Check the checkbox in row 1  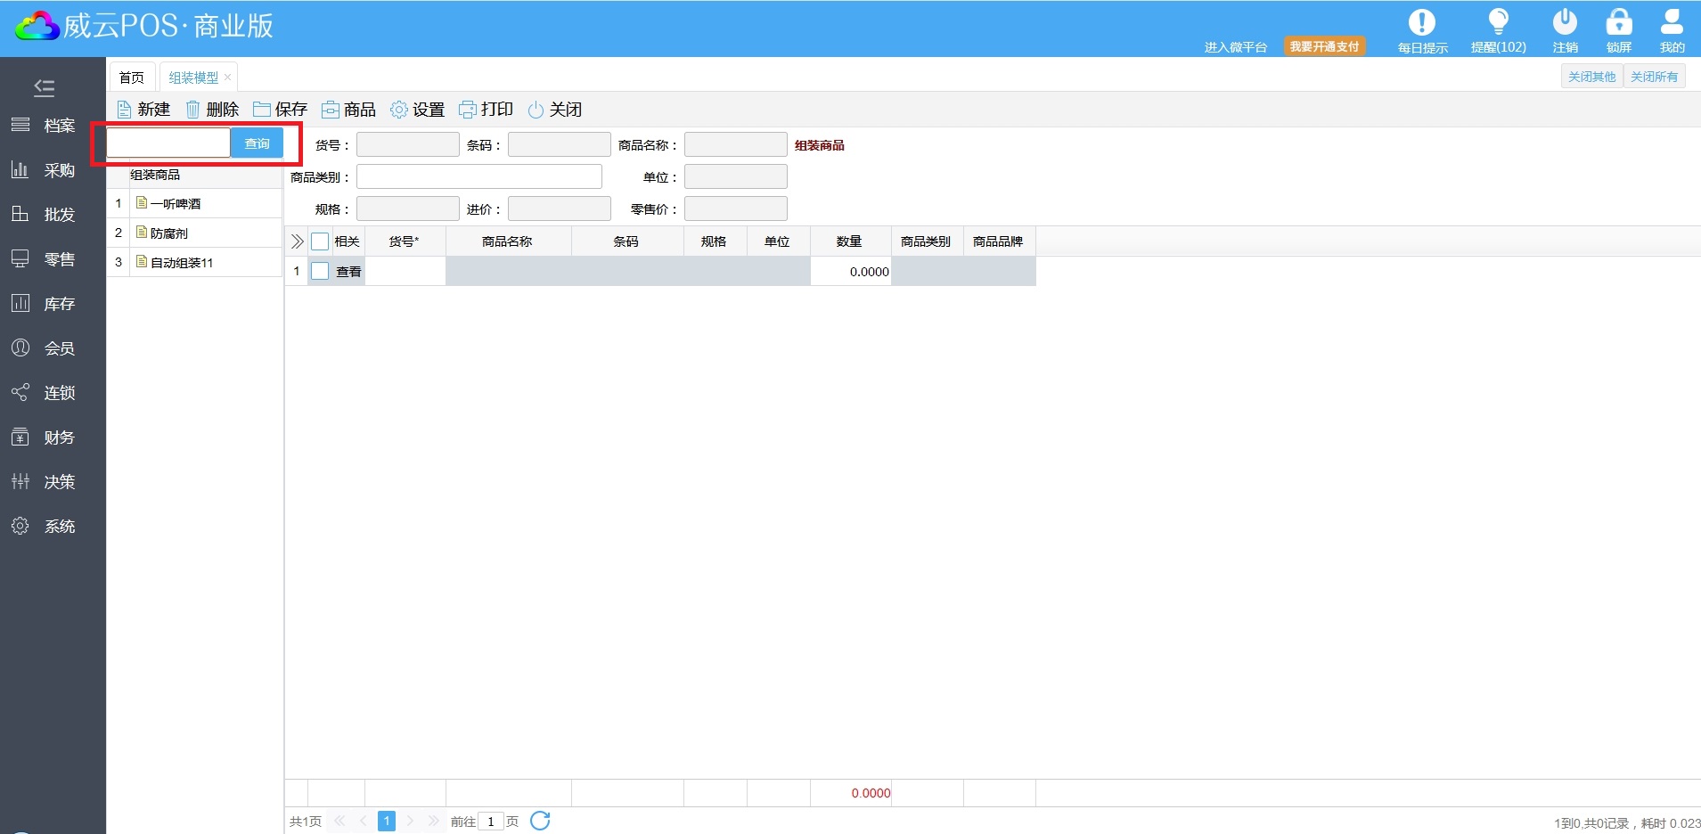(x=320, y=272)
